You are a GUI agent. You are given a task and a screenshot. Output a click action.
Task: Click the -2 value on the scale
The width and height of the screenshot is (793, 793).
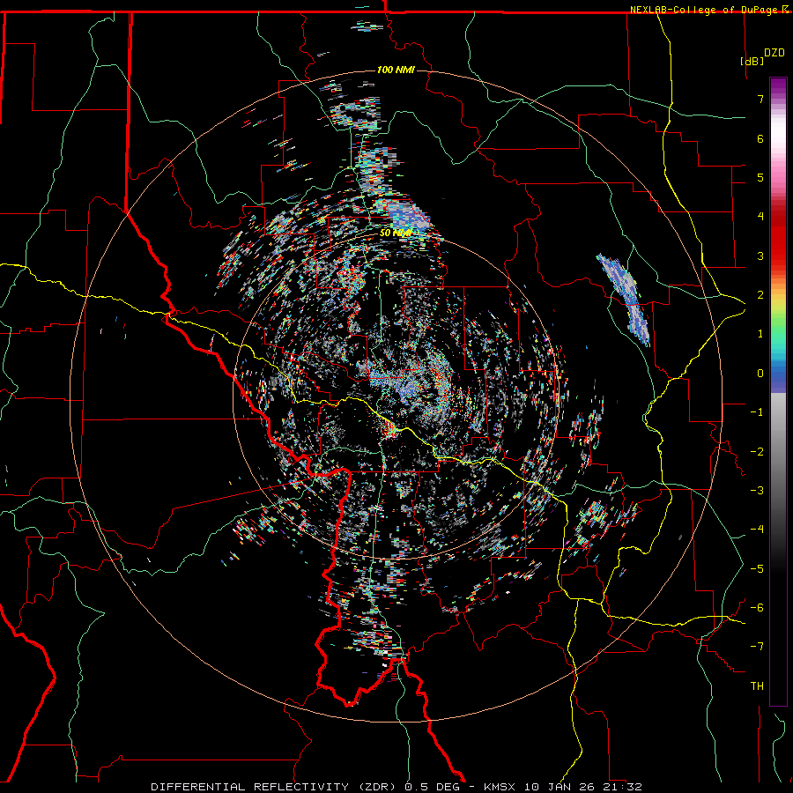pos(757,452)
